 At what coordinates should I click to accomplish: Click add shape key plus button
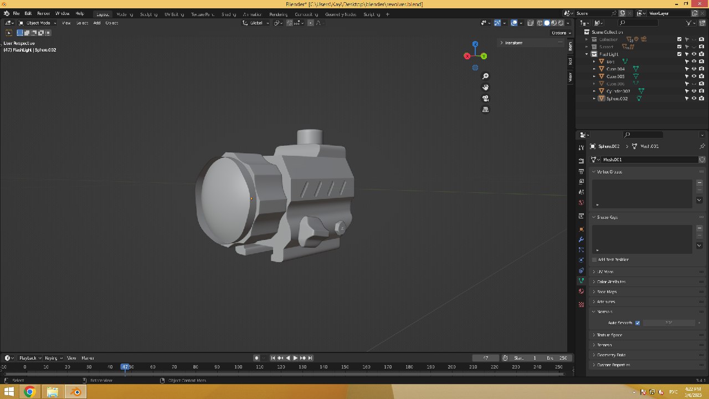click(x=700, y=228)
